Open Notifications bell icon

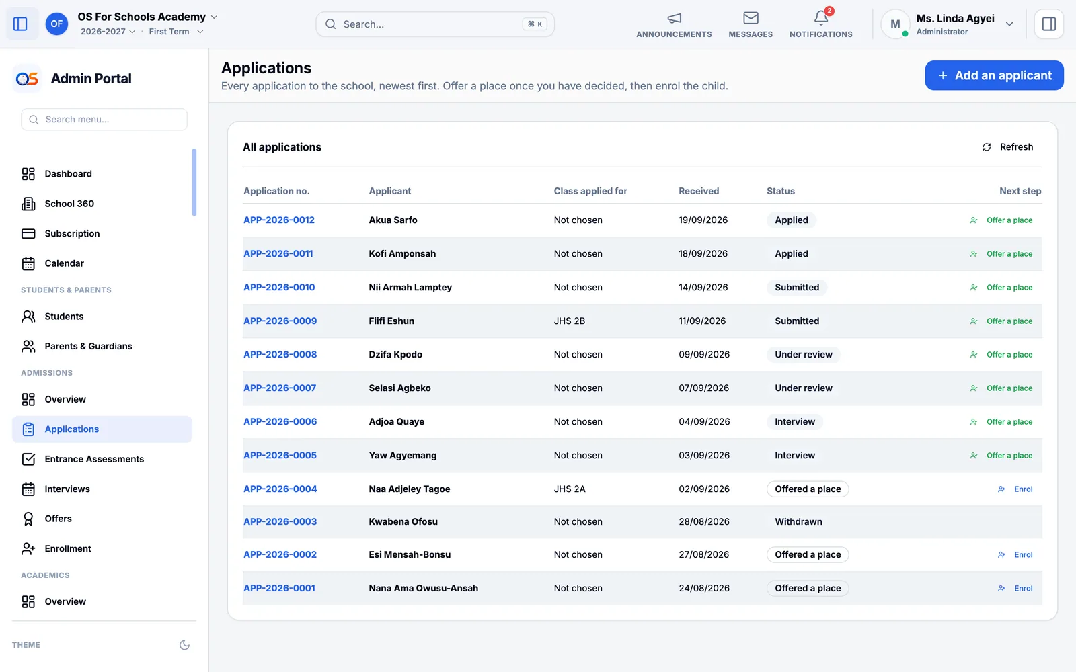(820, 18)
